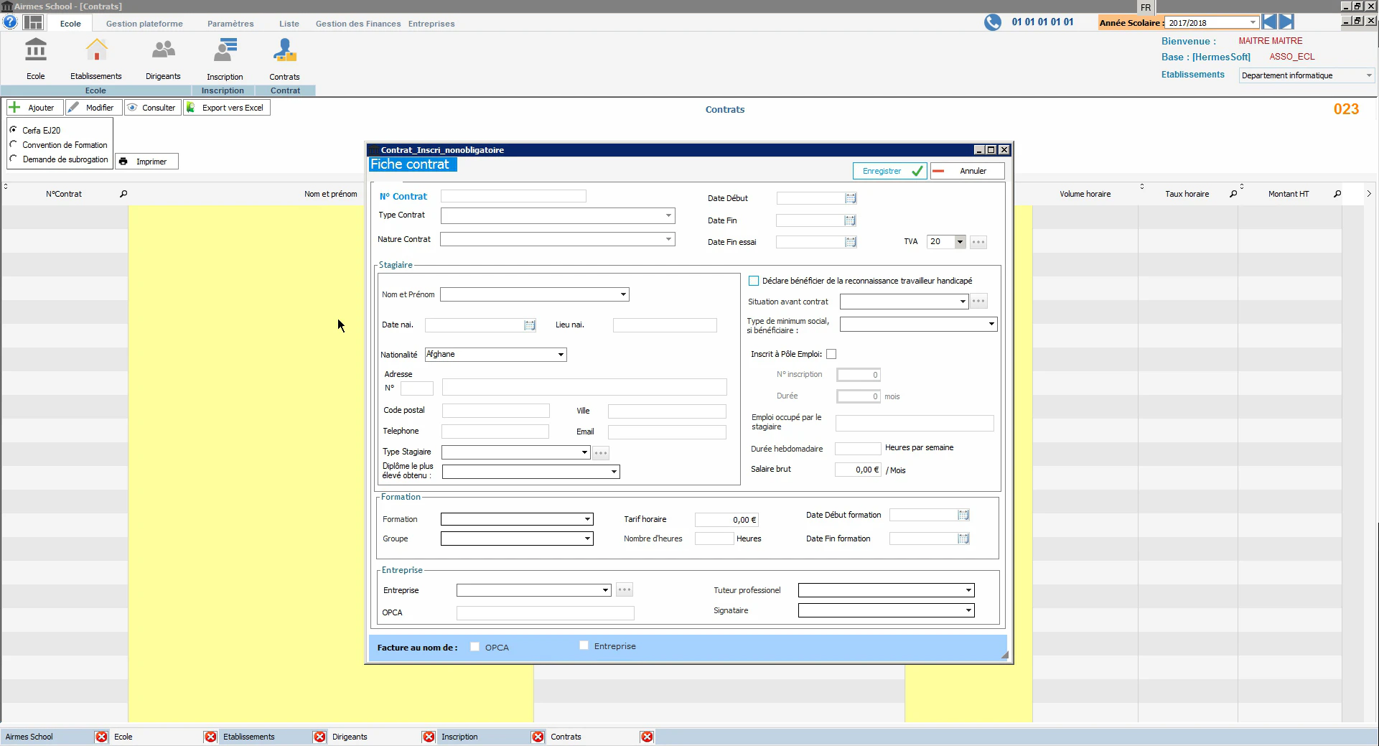Click the Ecole building icon
Viewport: 1379px width, 746px height.
click(36, 50)
